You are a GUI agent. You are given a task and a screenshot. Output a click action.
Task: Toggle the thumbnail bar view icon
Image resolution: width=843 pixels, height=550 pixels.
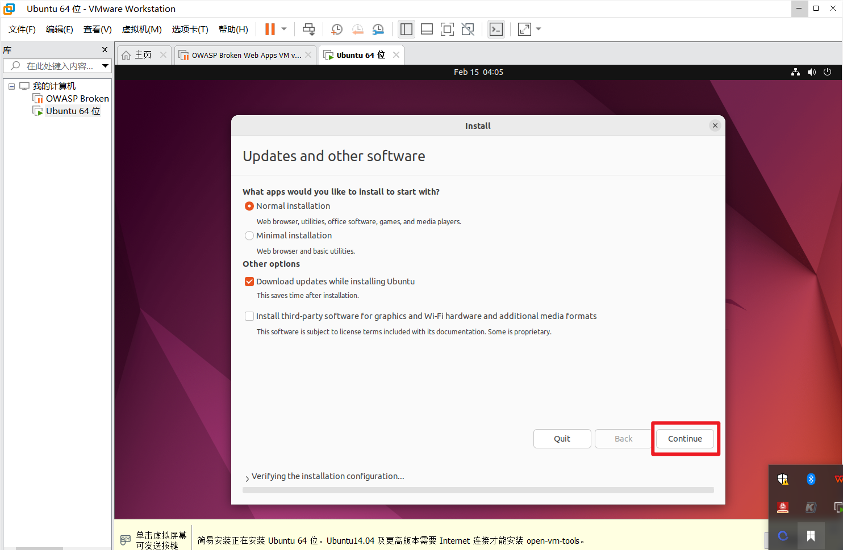[427, 29]
